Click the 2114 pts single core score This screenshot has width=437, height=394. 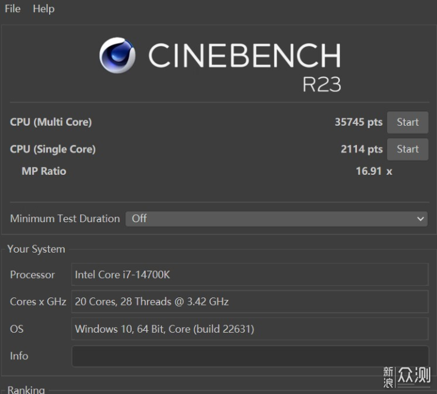pyautogui.click(x=362, y=149)
